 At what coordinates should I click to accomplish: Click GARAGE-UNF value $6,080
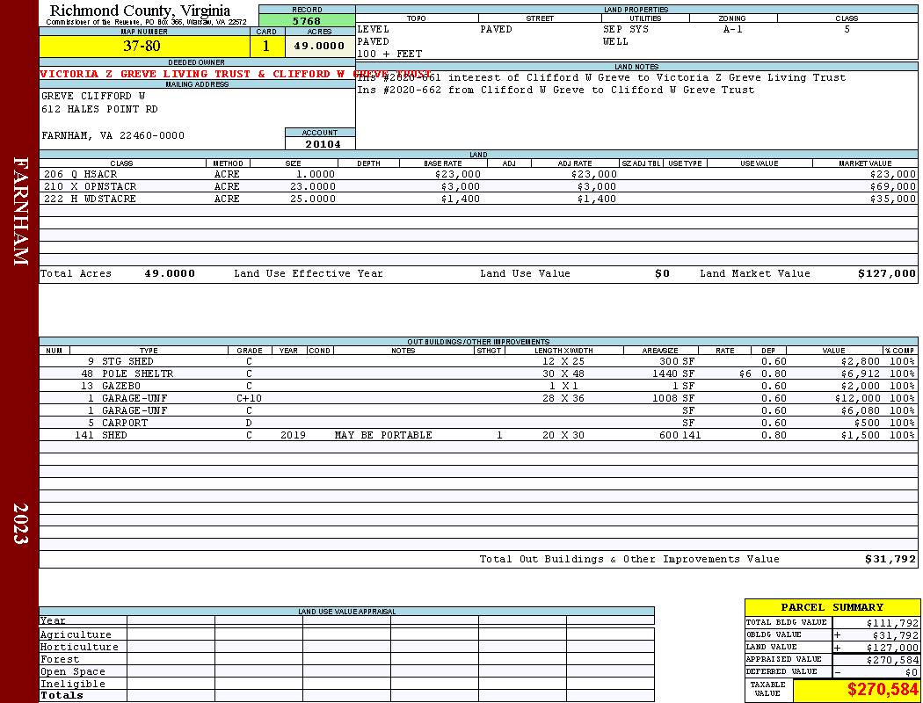pos(860,410)
